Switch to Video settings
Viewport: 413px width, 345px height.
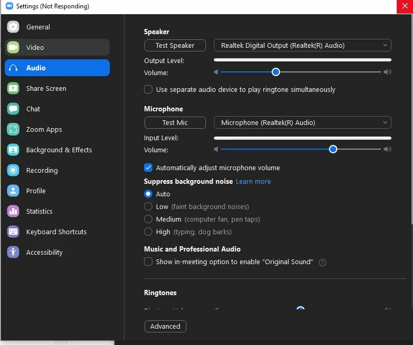pos(57,47)
